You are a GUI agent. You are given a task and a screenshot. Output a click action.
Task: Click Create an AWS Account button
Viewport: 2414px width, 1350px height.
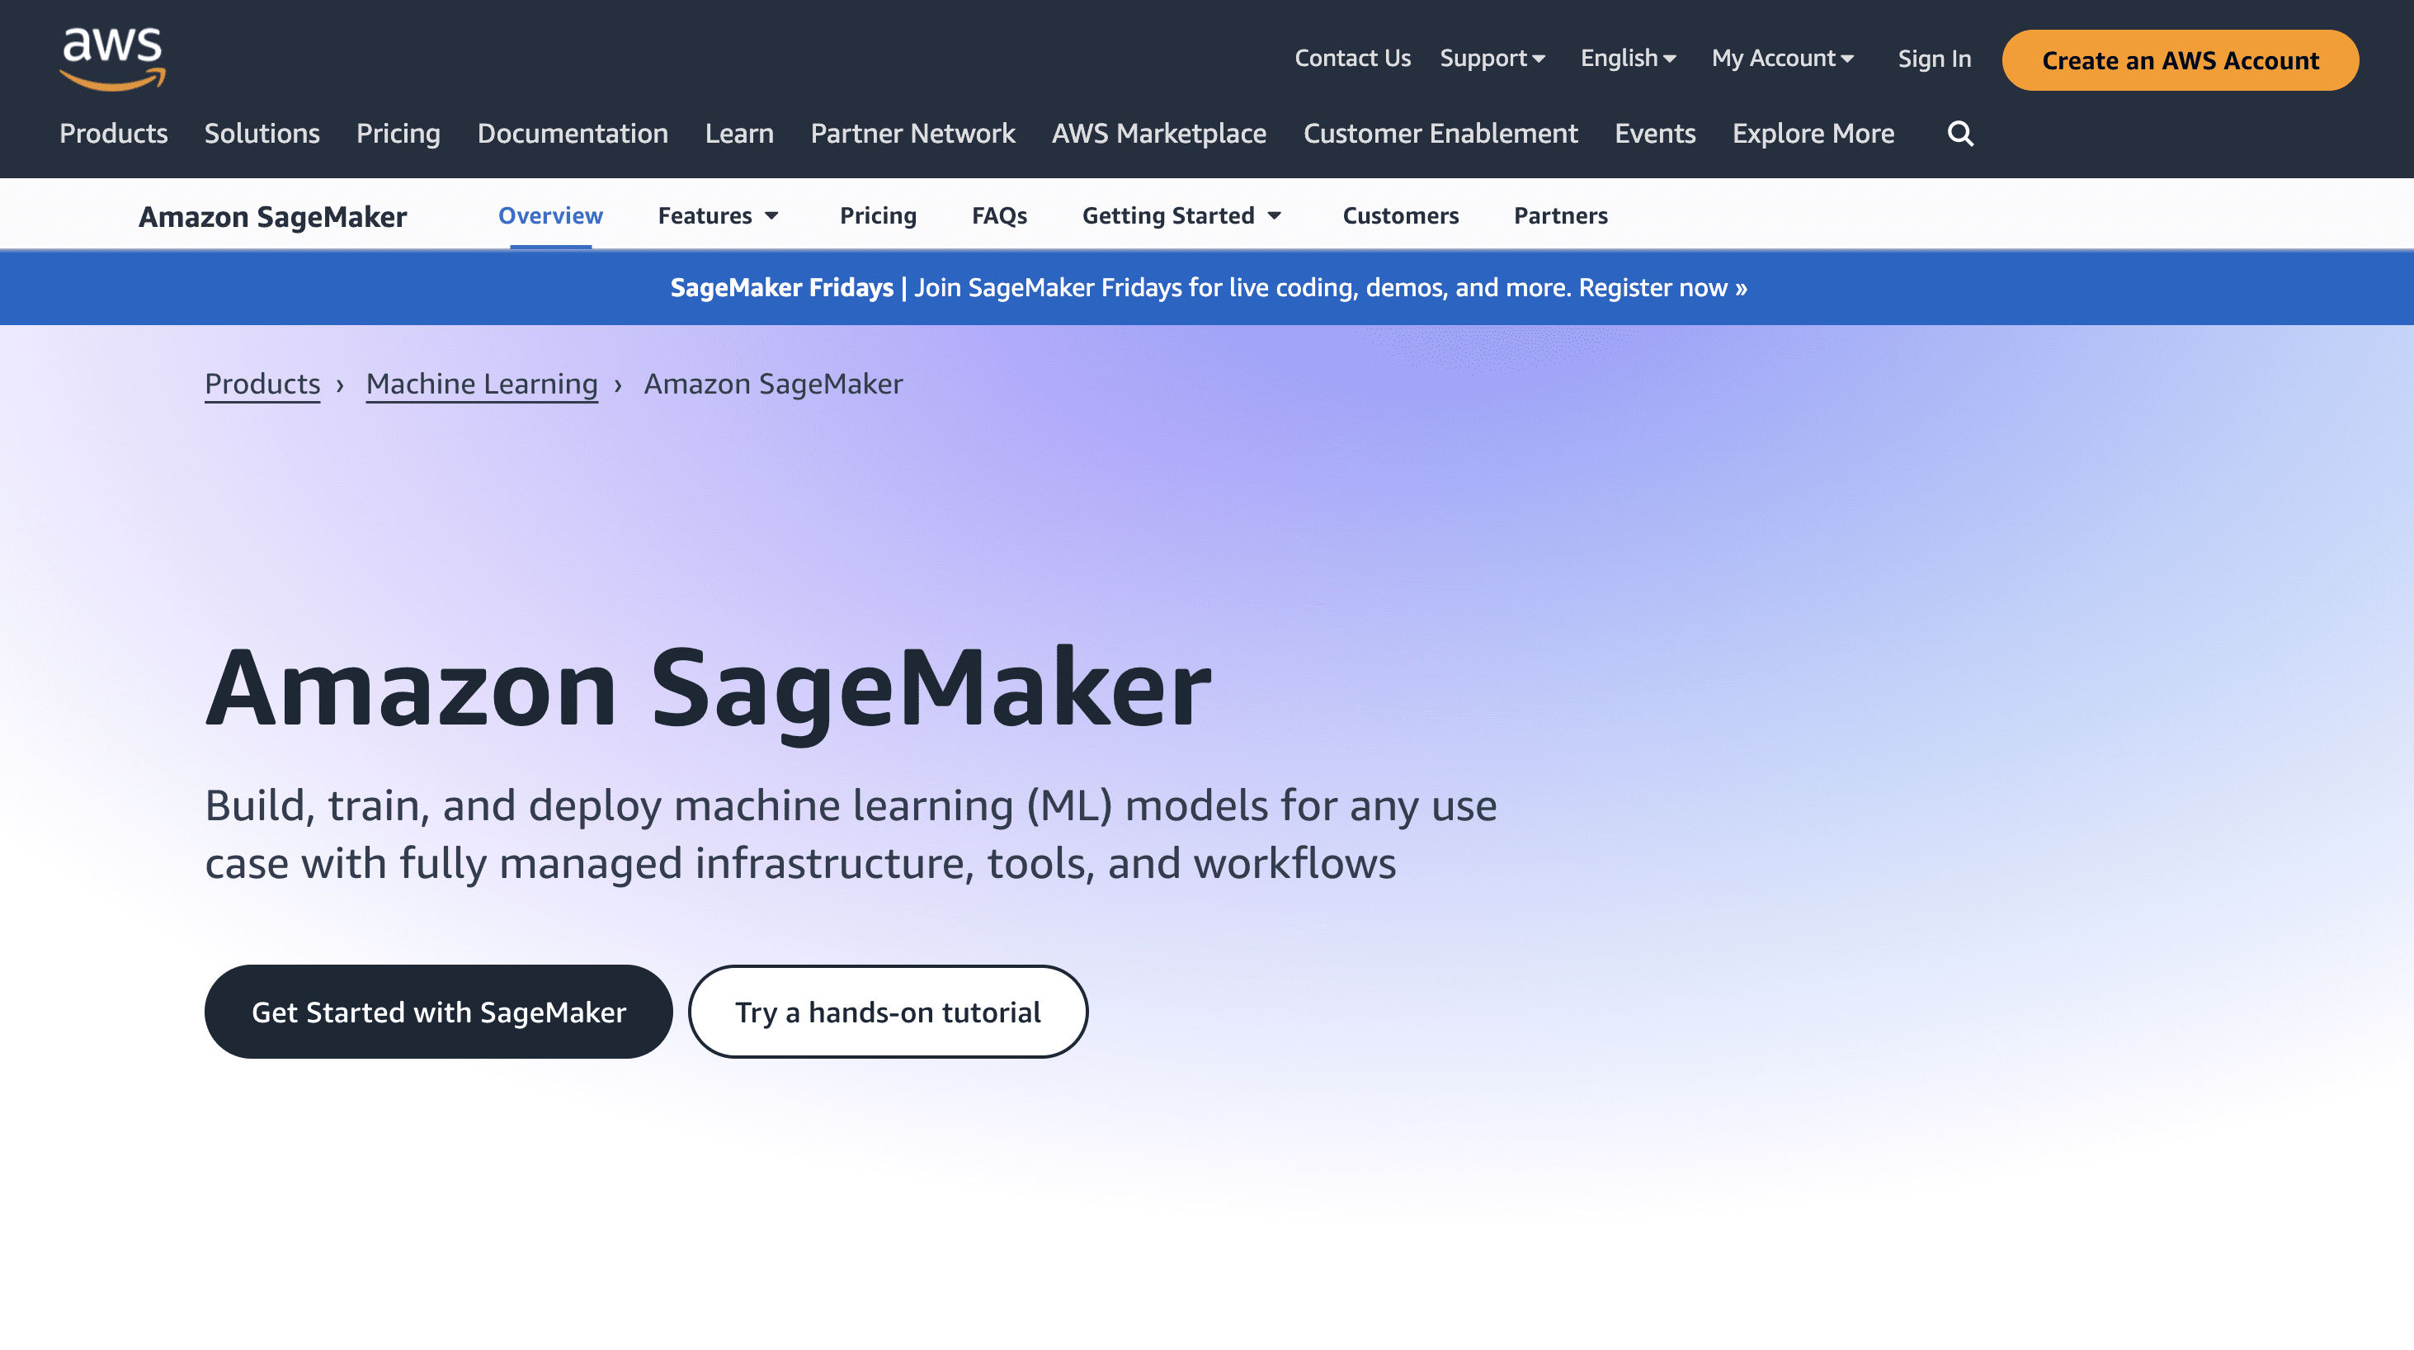pos(2180,60)
